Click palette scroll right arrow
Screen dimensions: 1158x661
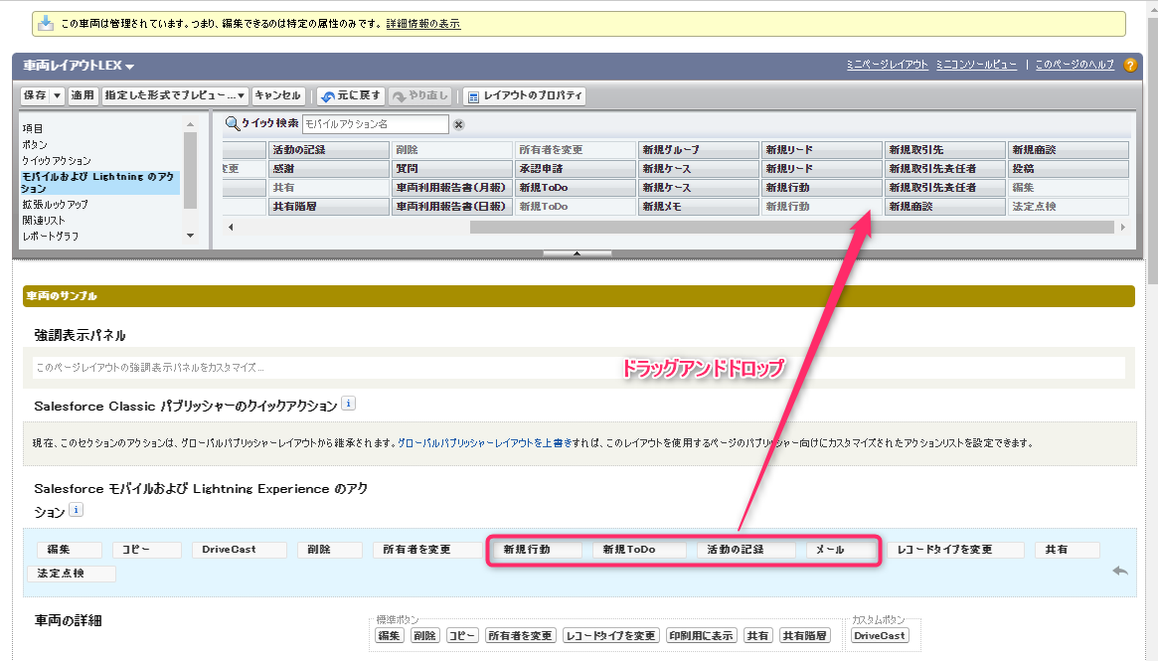coord(1122,228)
